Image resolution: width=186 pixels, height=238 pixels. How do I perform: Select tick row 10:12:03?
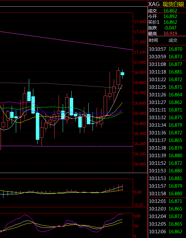[167, 209]
